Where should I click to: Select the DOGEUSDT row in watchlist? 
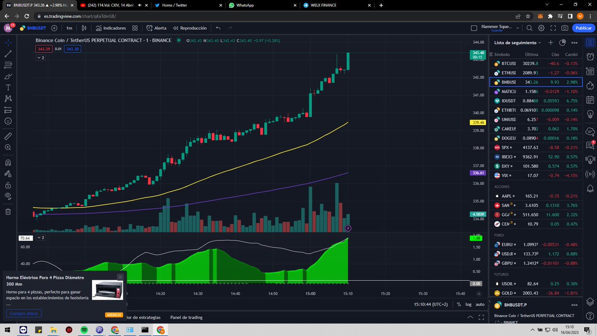pyautogui.click(x=536, y=138)
